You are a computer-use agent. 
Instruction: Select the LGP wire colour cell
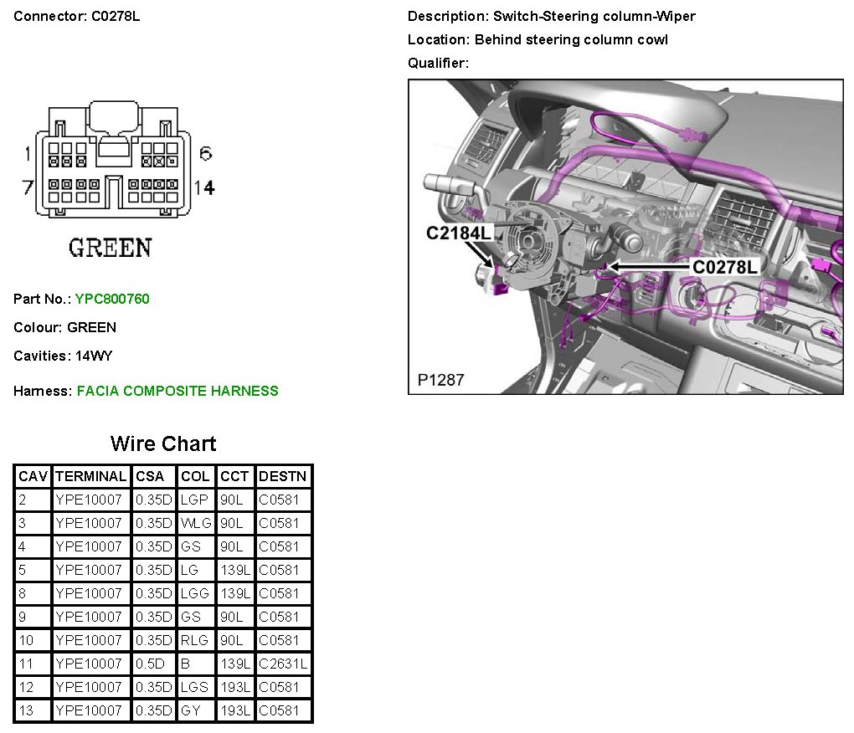click(195, 500)
